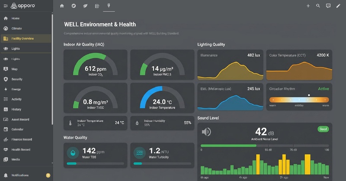346x181 pixels.
Task: Open Activity in sidebar
Action: click(26, 99)
